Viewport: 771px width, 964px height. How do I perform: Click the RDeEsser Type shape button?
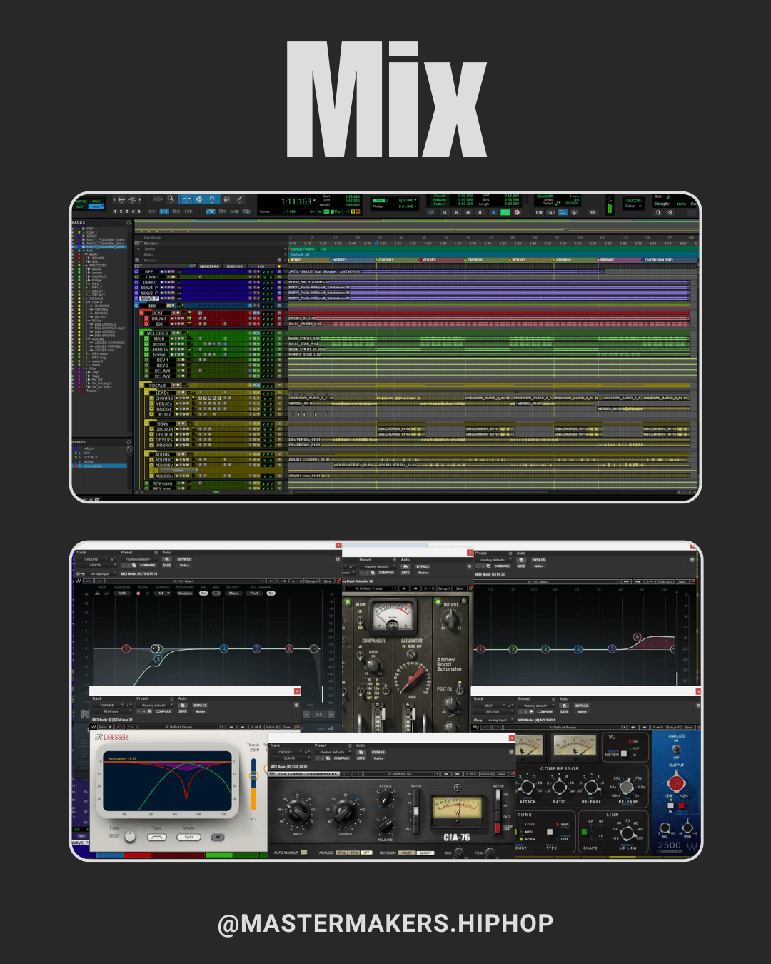coord(156,837)
